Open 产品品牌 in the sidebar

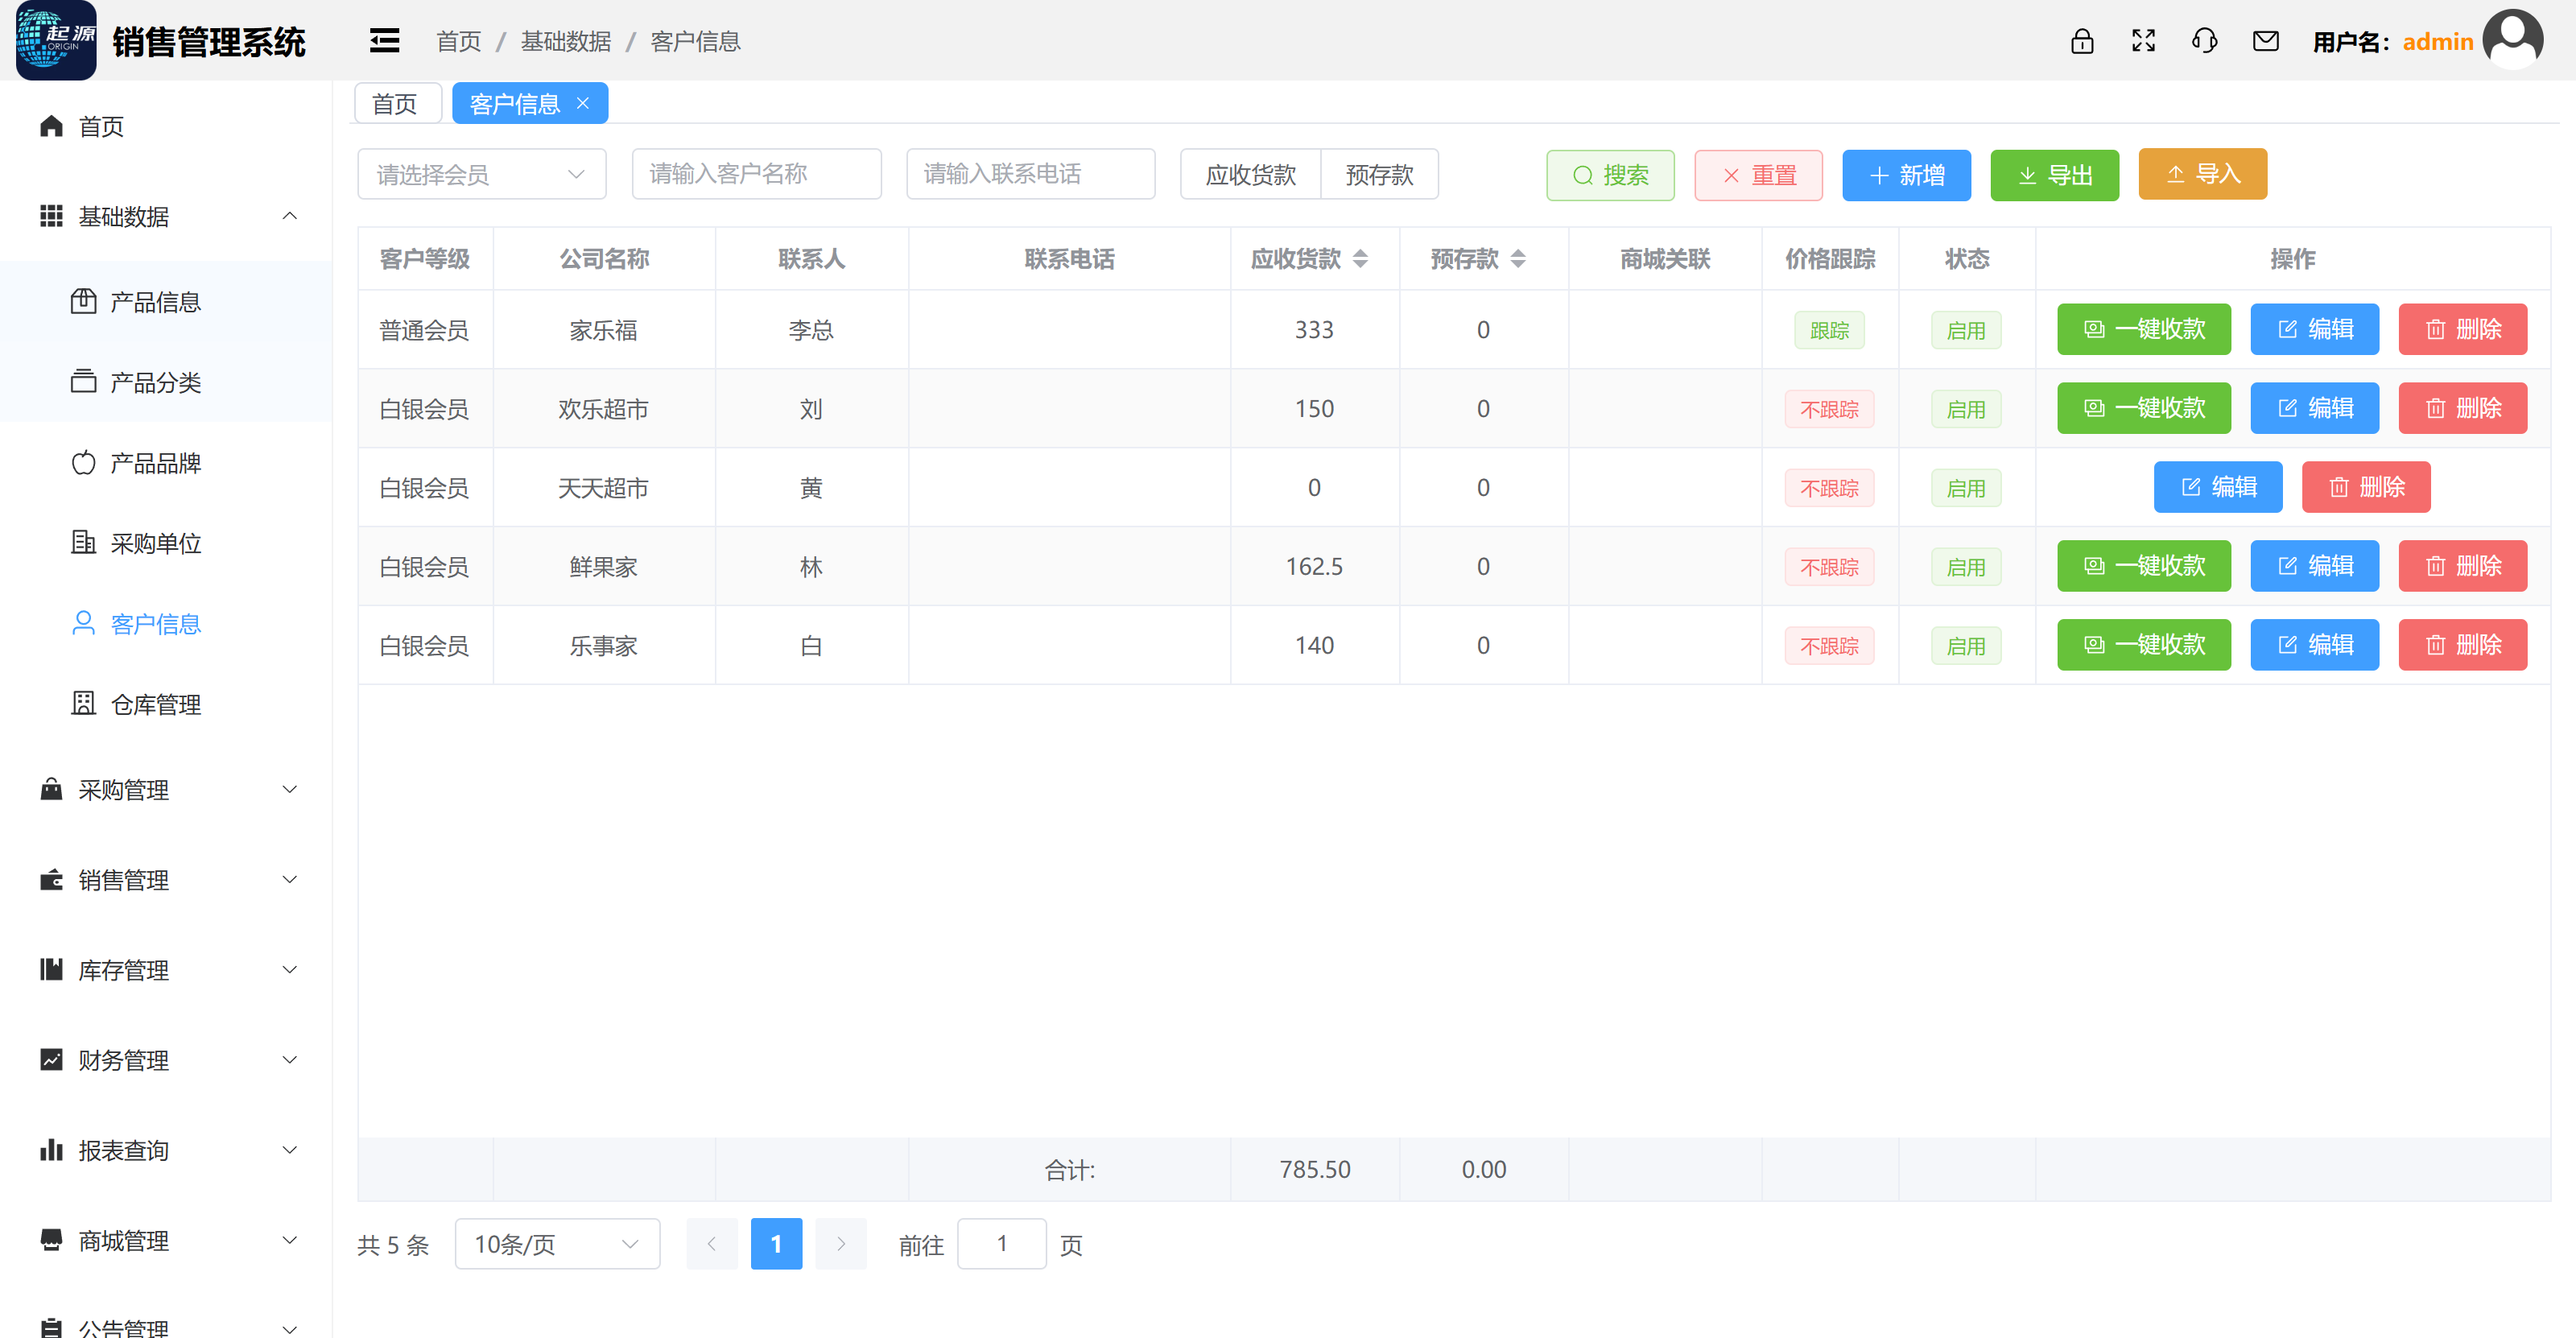point(165,462)
